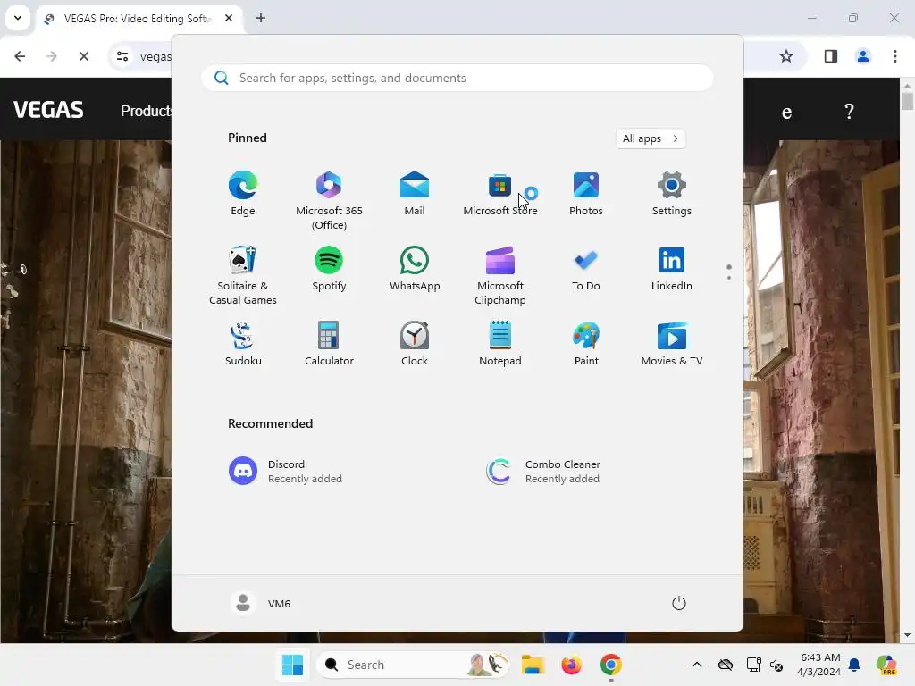Open Firefox from the taskbar

tap(571, 665)
